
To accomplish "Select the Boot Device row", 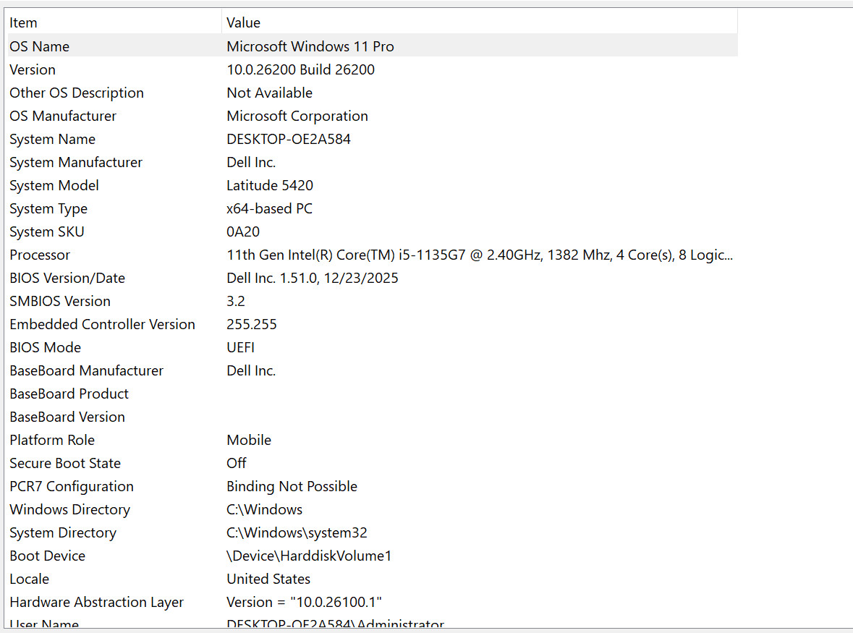I will tap(47, 556).
